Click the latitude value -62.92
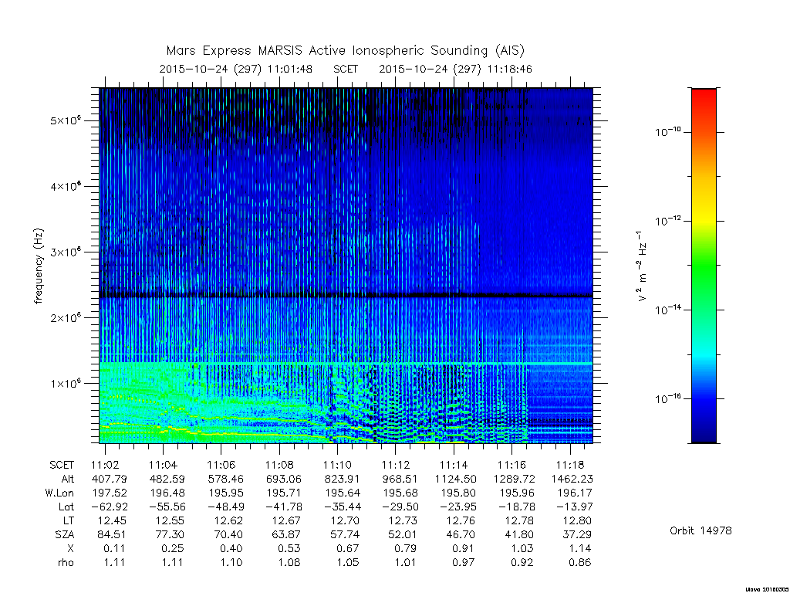The image size is (790, 593). point(110,507)
